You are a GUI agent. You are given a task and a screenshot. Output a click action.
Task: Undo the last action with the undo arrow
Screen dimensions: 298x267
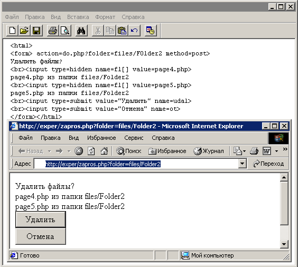(x=134, y=31)
